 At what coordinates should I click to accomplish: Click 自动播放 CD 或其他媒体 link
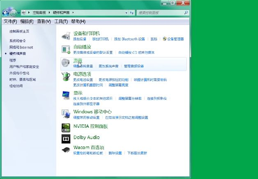(136, 53)
